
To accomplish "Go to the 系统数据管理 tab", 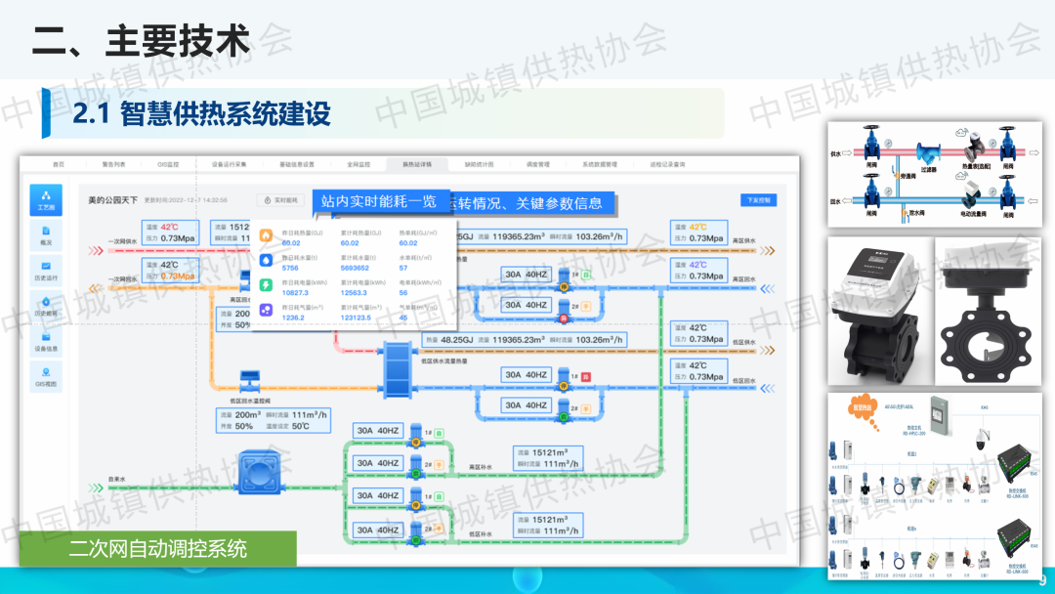I will 596,164.
